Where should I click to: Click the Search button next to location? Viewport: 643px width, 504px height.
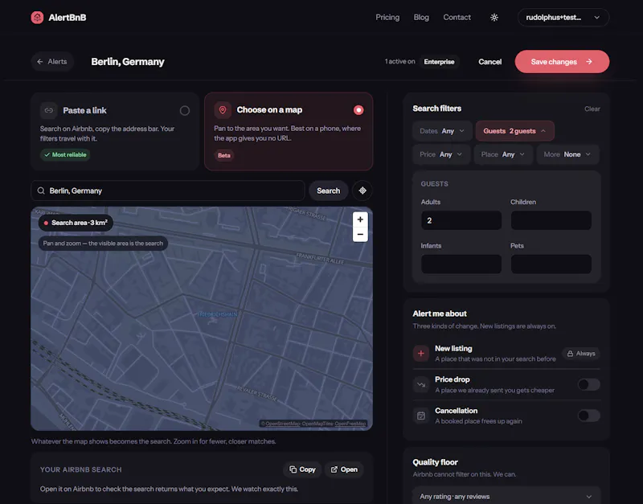(328, 191)
